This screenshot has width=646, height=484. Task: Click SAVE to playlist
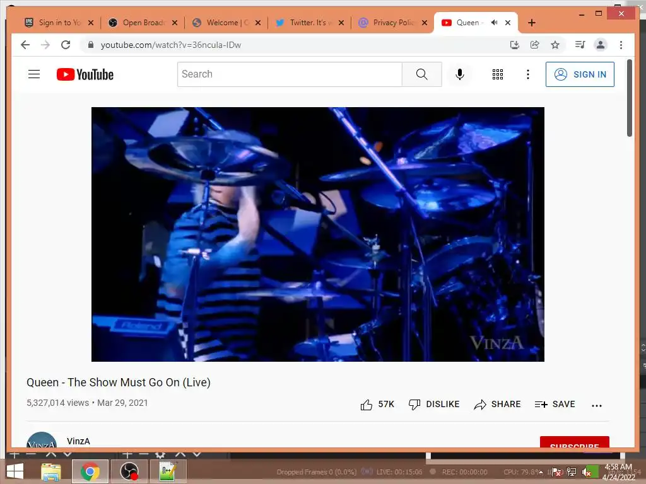click(555, 404)
